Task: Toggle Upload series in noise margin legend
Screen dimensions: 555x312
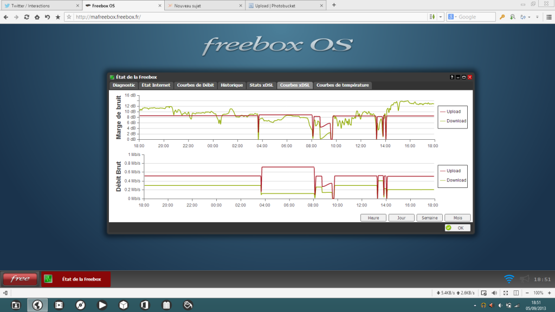Action: 450,112
